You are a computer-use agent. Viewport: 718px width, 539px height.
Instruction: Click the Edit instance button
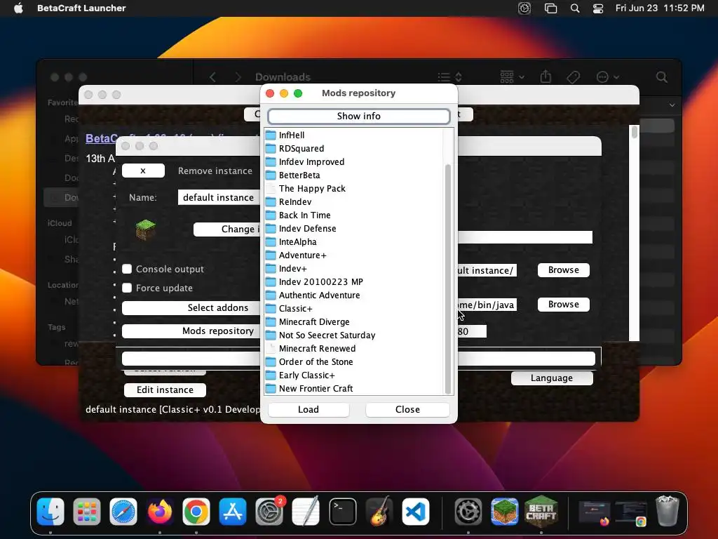pos(165,390)
